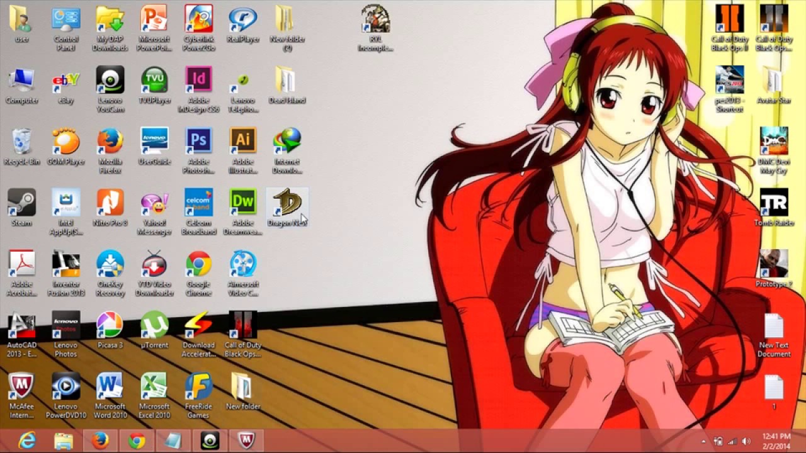Select the Prototype 2 desktop icon
This screenshot has width=806, height=453.
(774, 269)
